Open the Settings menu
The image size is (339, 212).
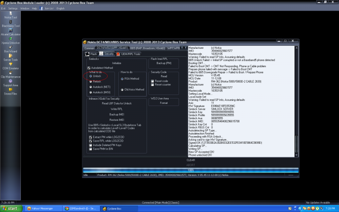(13, 8)
